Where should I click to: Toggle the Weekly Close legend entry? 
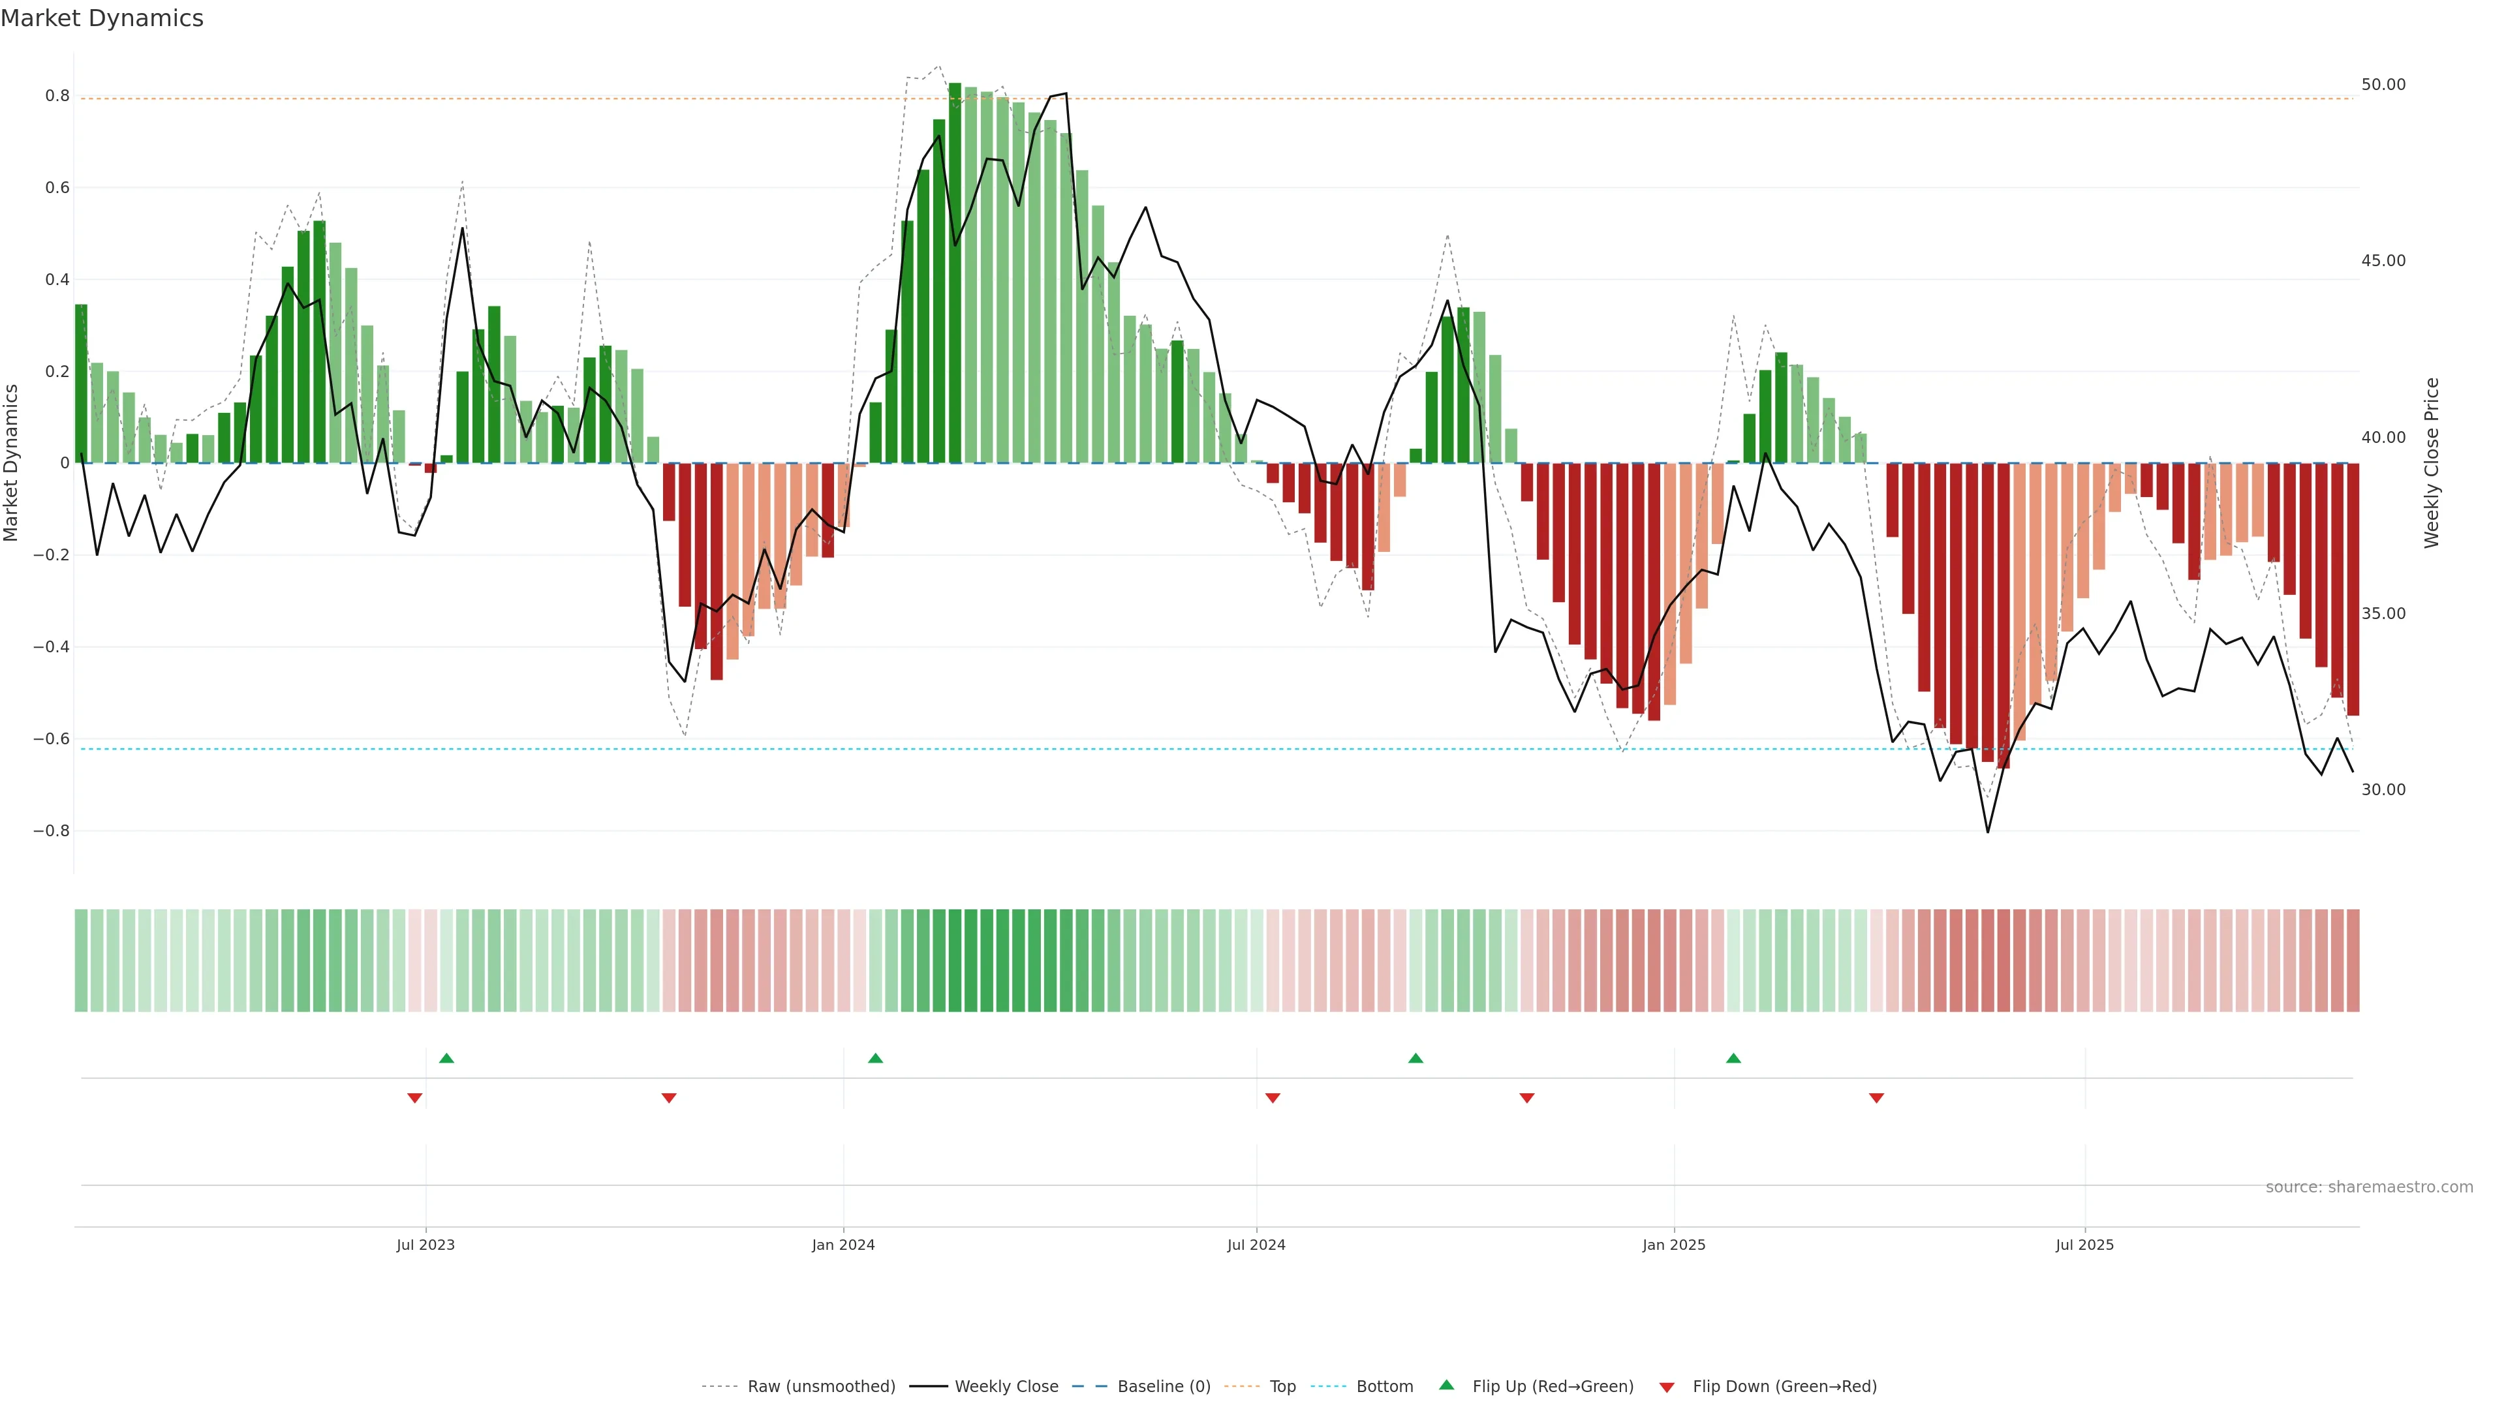[x=1006, y=1387]
